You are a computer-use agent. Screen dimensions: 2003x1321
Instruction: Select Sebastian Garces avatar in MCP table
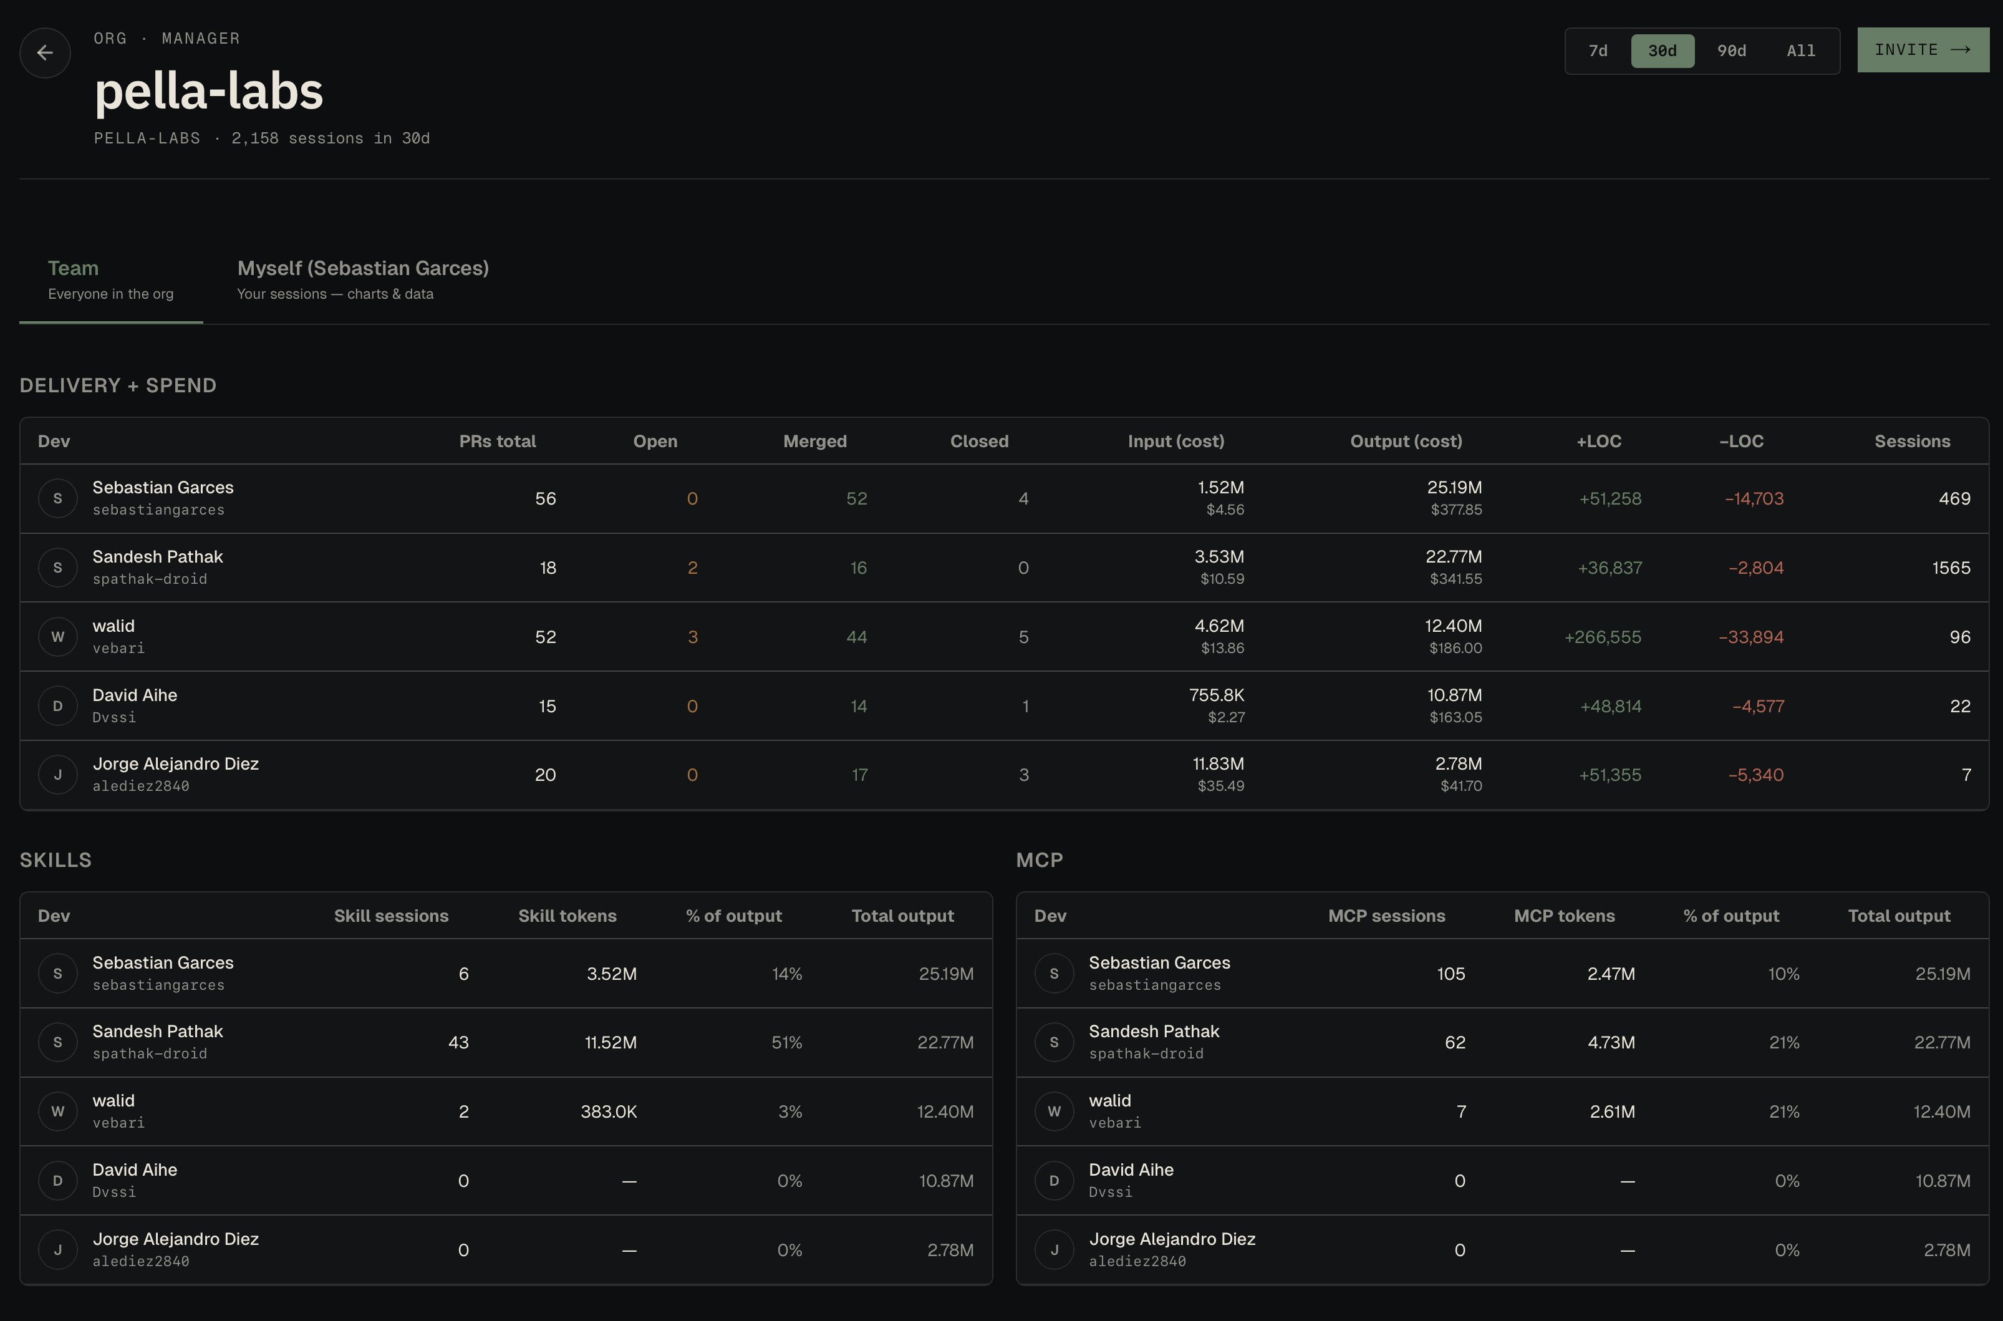coord(1054,973)
